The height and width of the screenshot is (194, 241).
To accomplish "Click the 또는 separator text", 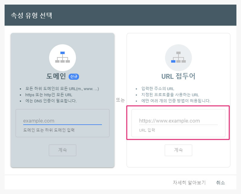I will tap(120, 100).
